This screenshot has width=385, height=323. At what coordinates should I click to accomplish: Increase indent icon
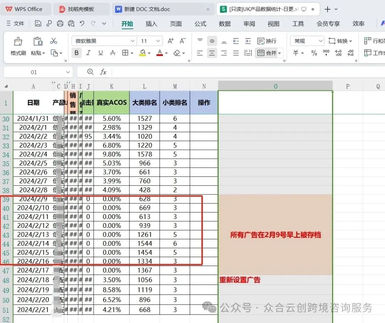click(x=248, y=41)
